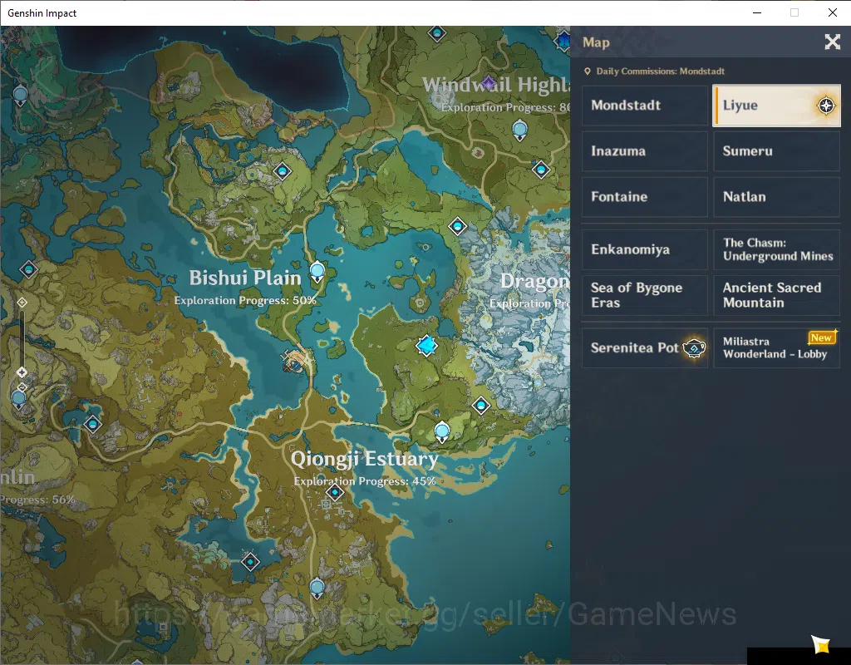851x665 pixels.
Task: Click round blue pin at bottom center of map
Action: pyautogui.click(x=317, y=589)
